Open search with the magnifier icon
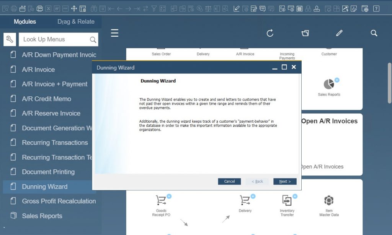 point(374,33)
